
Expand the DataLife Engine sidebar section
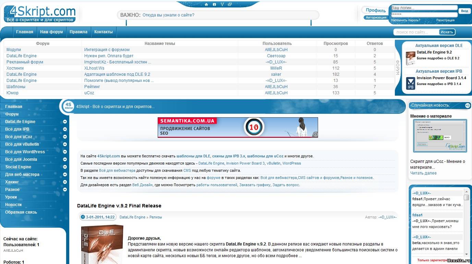click(x=65, y=122)
